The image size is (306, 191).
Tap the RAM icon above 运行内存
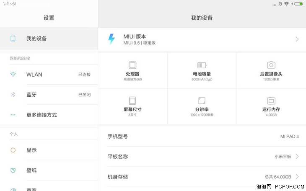(x=271, y=101)
